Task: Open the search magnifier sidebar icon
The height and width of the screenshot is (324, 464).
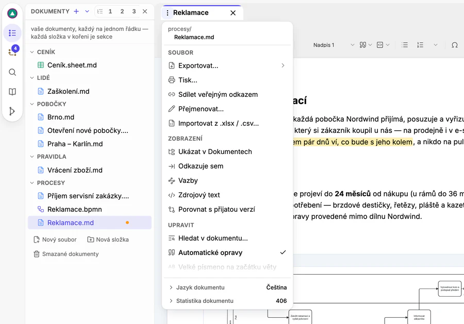Action: pos(12,72)
